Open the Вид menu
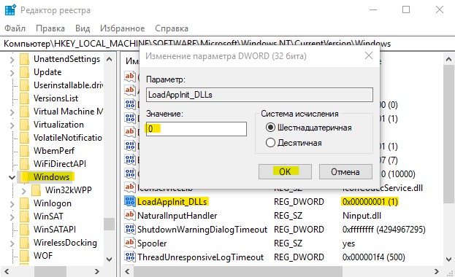The image size is (455, 277). [83, 28]
